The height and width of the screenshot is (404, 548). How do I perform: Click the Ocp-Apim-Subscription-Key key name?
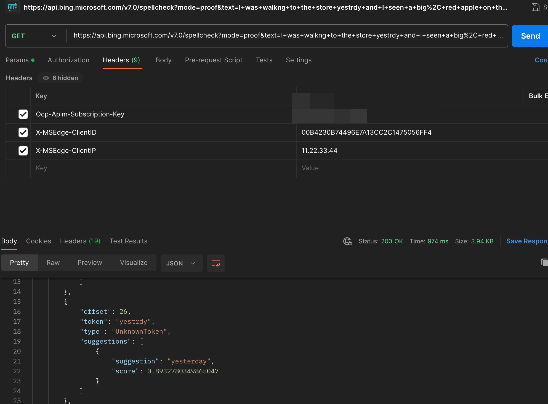[x=80, y=114]
